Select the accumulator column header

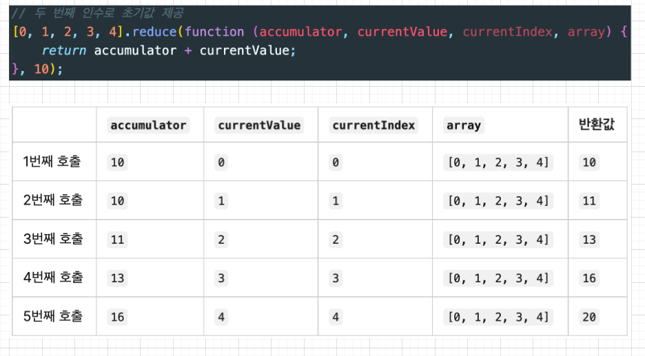pos(148,125)
